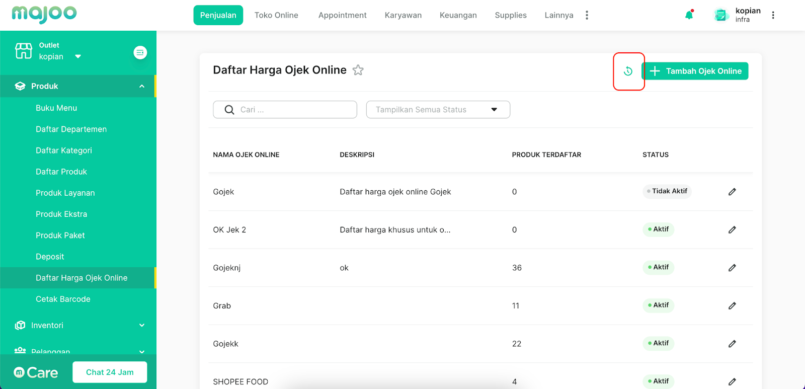Click the Produk box icon
This screenshot has width=805, height=389.
click(x=20, y=86)
